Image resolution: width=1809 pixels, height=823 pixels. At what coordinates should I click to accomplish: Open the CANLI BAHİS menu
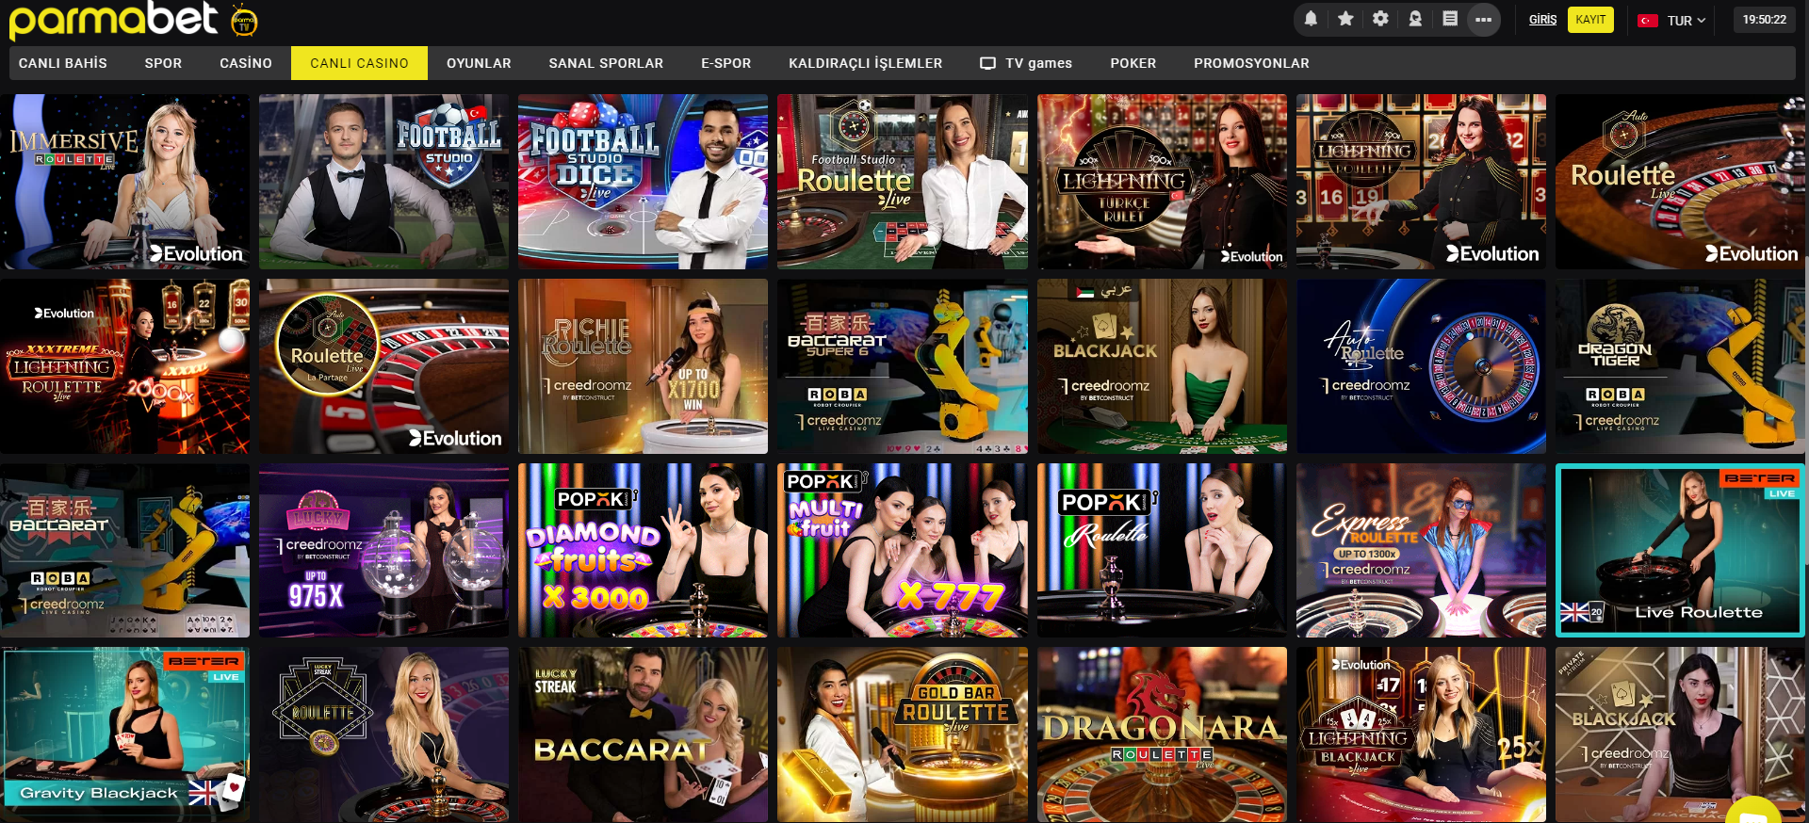63,63
